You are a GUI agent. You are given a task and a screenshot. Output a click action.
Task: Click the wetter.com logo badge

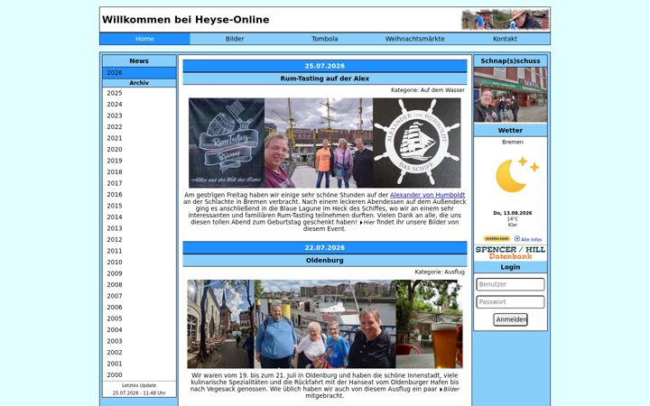pyautogui.click(x=497, y=238)
